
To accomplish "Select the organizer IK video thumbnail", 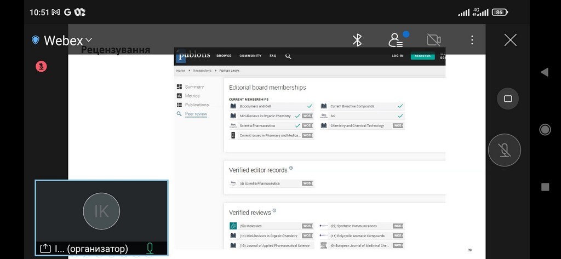I will [x=101, y=218].
